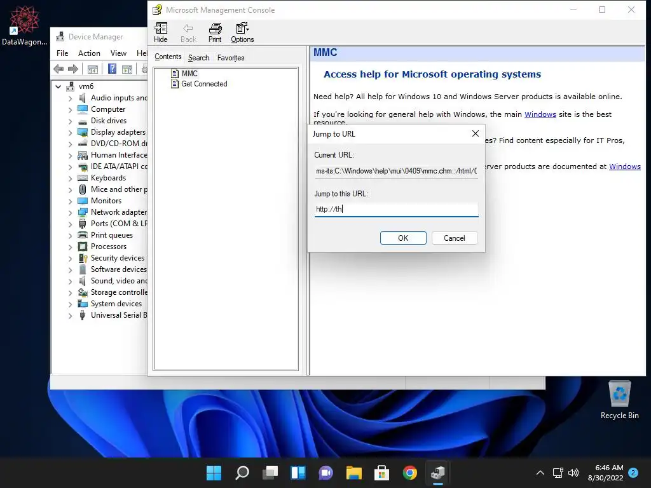Screen dimensions: 651x488
Task: Click the blue Help icon in Device Manager
Action: click(x=112, y=69)
